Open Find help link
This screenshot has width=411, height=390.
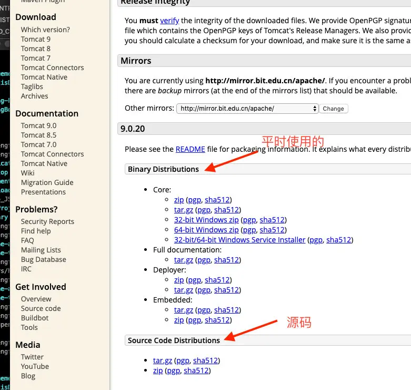coord(36,231)
